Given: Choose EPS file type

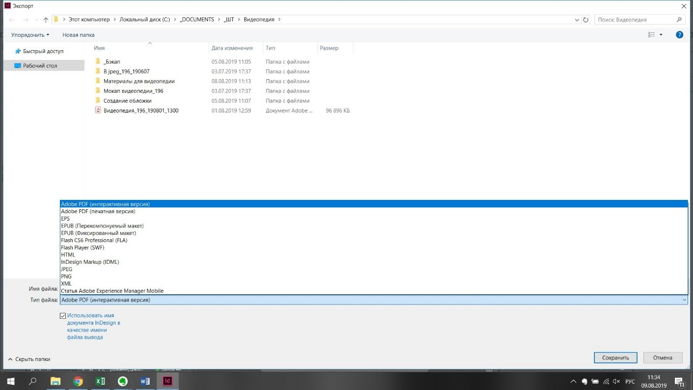Looking at the screenshot, I should click(x=373, y=219).
